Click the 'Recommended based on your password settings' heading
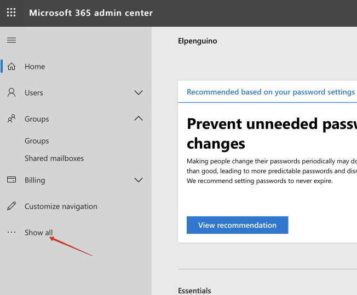This screenshot has height=295, width=357. [x=270, y=92]
